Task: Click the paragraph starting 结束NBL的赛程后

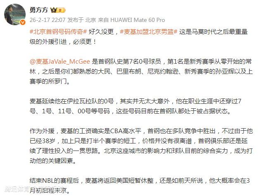Action: click(140, 186)
